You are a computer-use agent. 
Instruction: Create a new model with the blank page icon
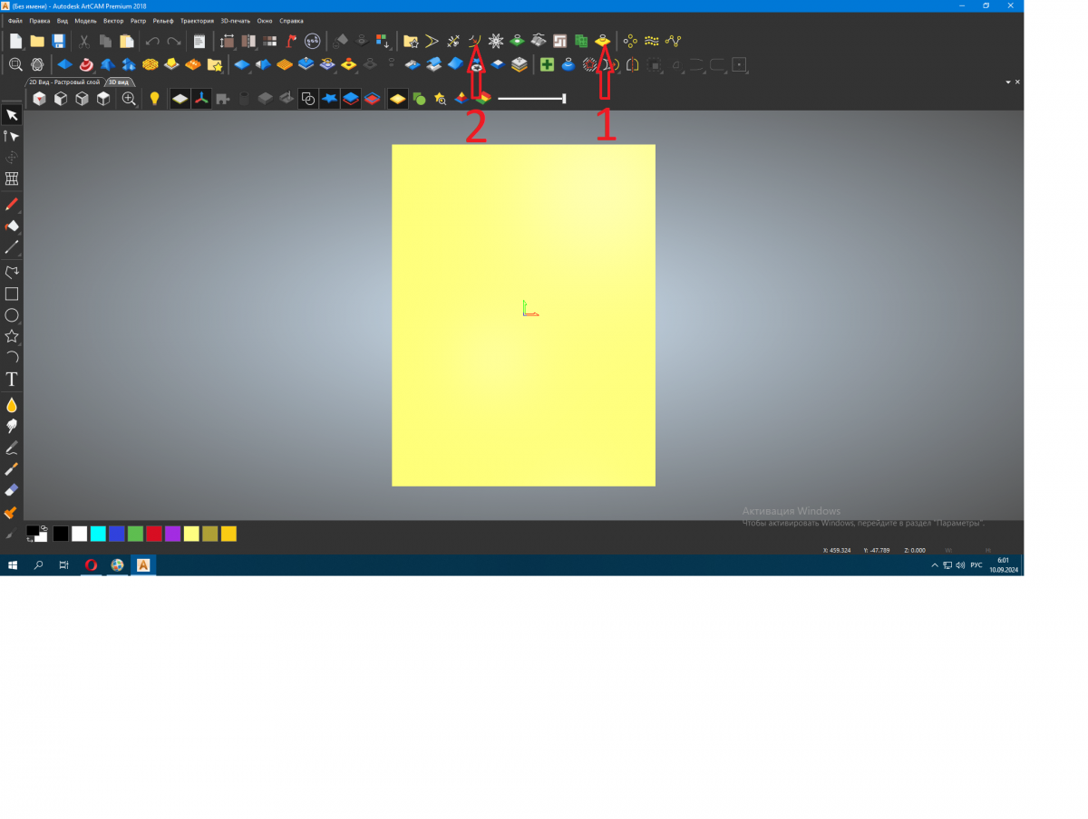(x=15, y=41)
